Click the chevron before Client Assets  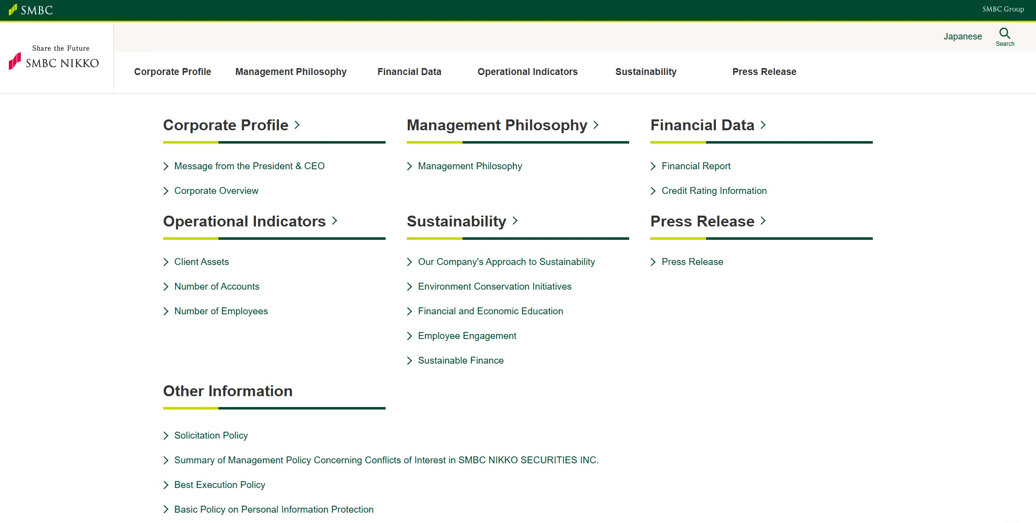point(166,262)
